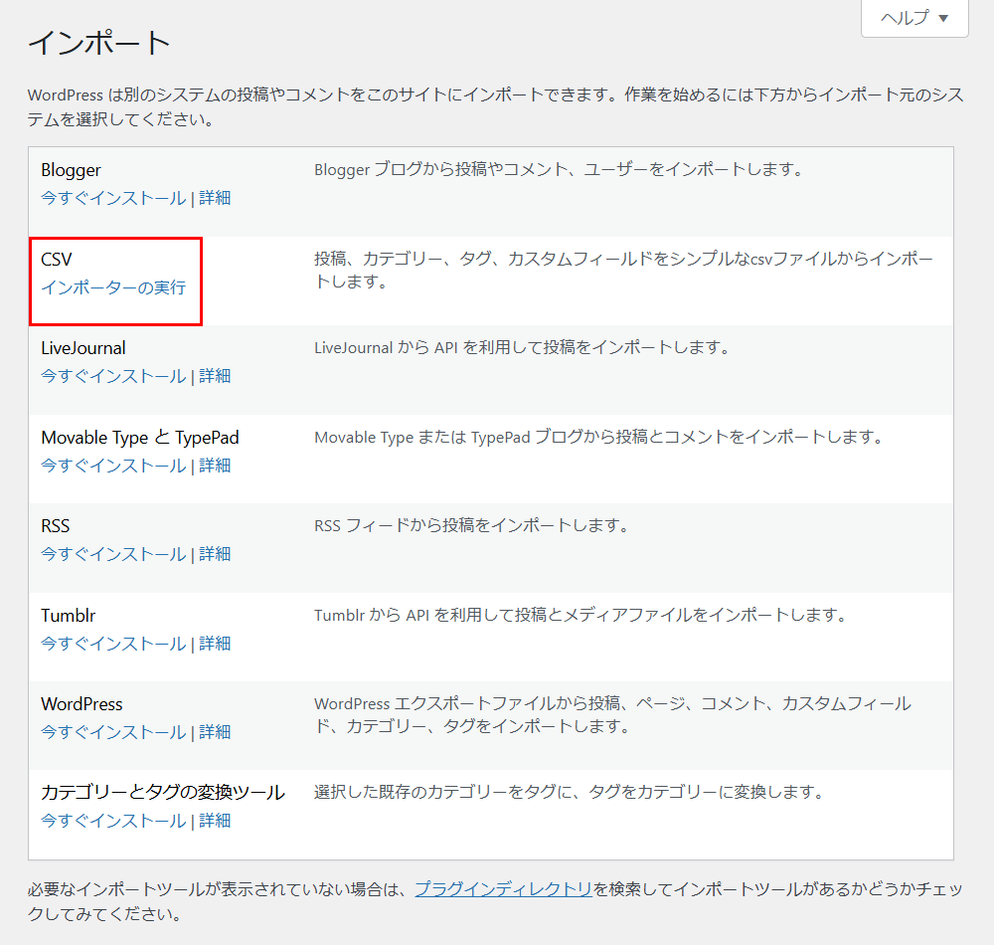Install the WordPress importer now

click(112, 731)
